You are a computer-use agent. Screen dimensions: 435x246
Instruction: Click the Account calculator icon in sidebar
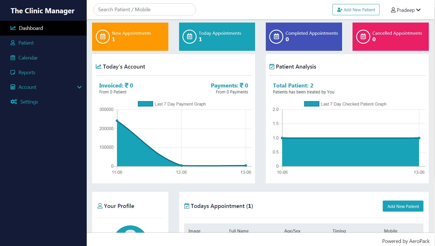(13, 87)
